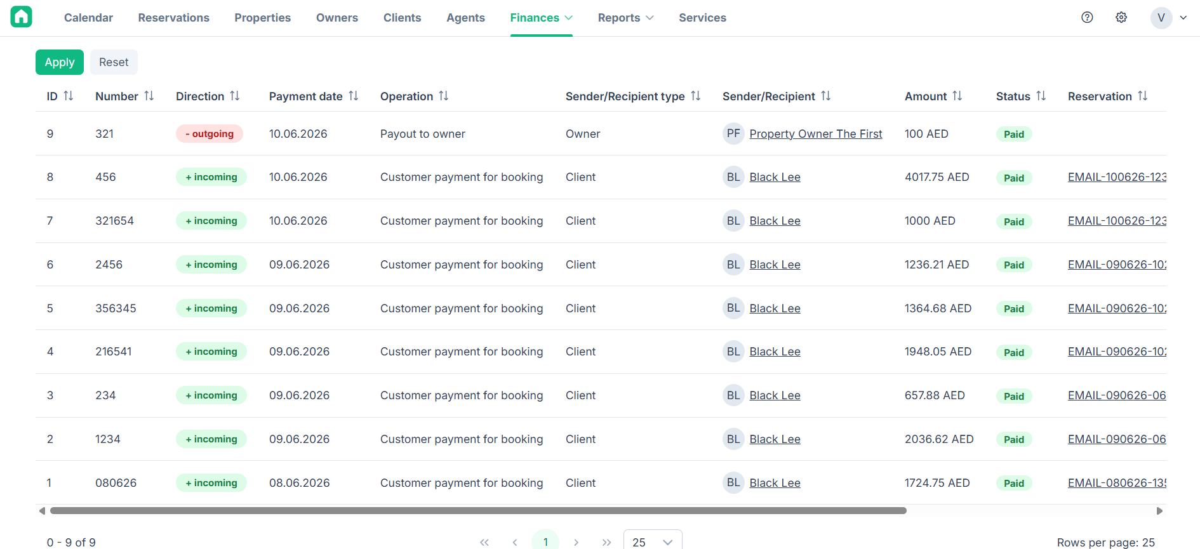Open the Properties tab
Viewport: 1200px width, 549px height.
click(263, 18)
